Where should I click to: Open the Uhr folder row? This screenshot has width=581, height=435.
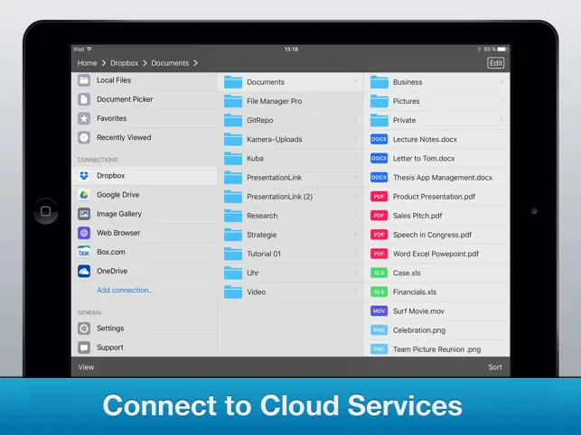click(x=291, y=273)
